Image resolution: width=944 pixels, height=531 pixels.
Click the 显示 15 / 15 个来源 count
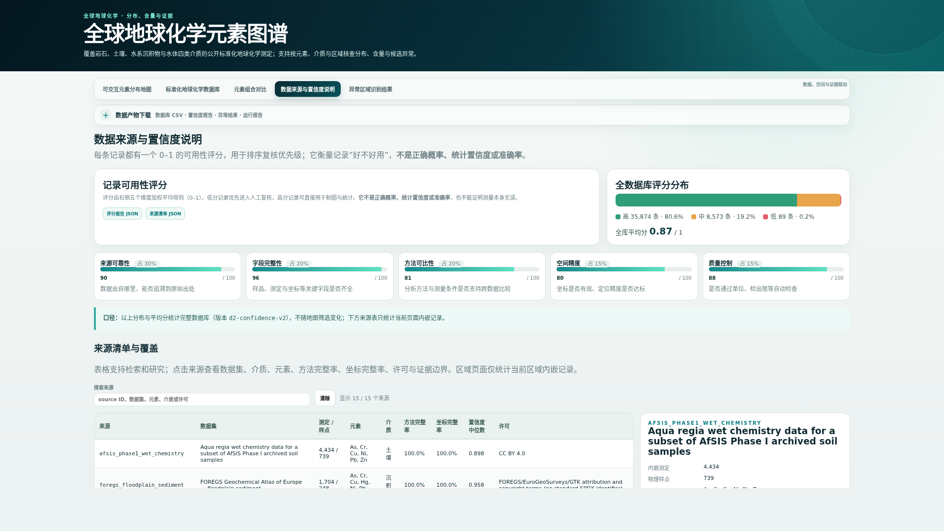coord(364,398)
